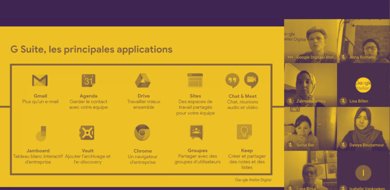This screenshot has height=190, width=390.
Task: Select the Google Digitaal Atelier presenter video
Action: (311, 41)
